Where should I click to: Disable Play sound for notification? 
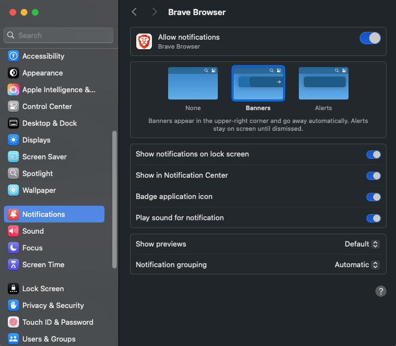(x=373, y=218)
